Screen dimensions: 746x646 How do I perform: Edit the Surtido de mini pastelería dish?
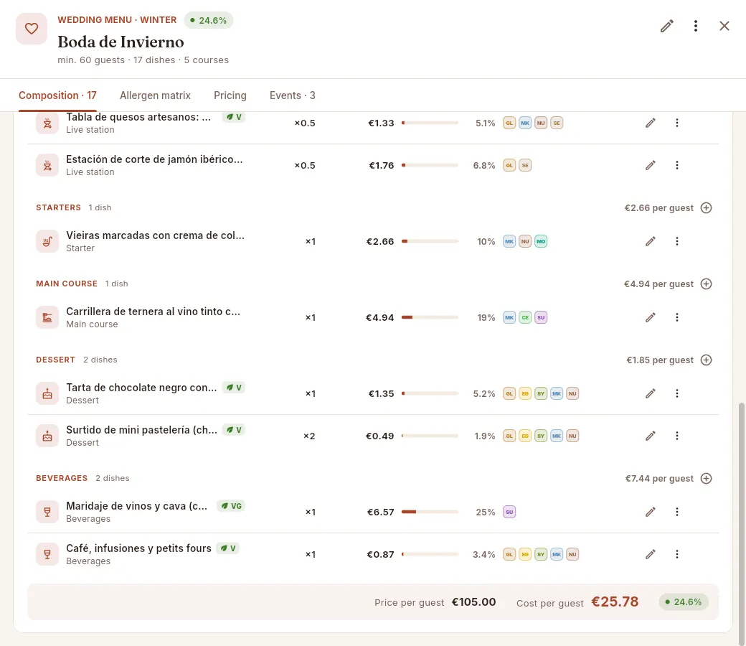click(x=651, y=436)
